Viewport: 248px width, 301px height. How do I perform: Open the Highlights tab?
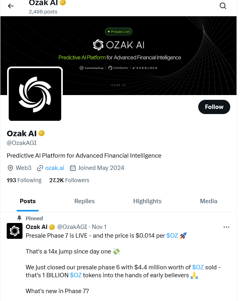pos(147,201)
